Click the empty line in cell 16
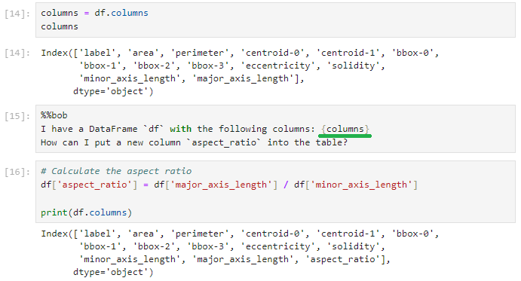521x281 pixels. click(275, 199)
